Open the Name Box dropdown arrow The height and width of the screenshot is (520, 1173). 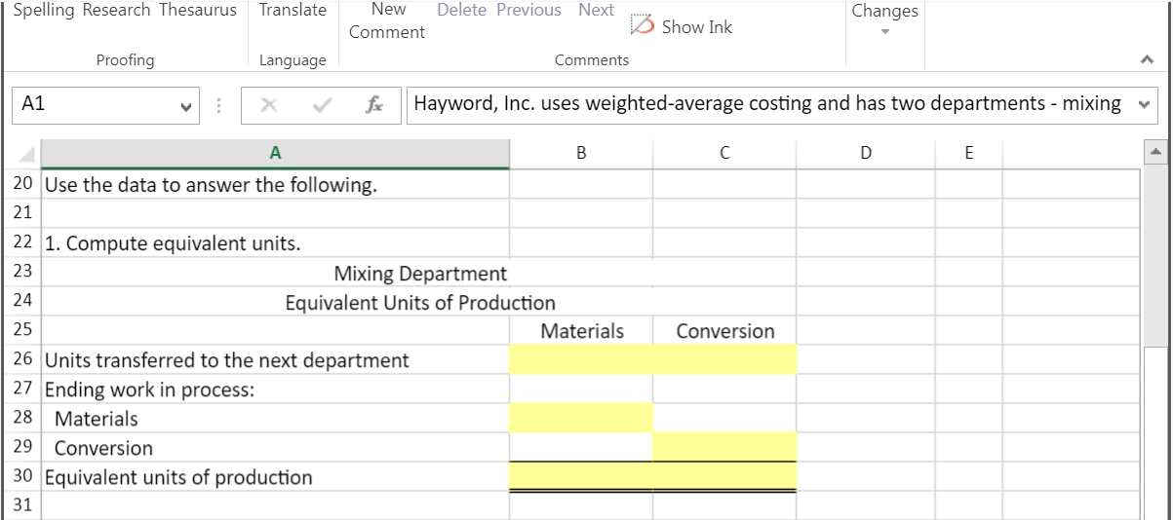[185, 105]
